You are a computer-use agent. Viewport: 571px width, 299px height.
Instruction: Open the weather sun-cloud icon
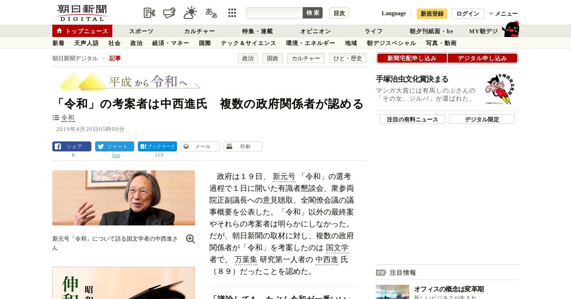(190, 13)
